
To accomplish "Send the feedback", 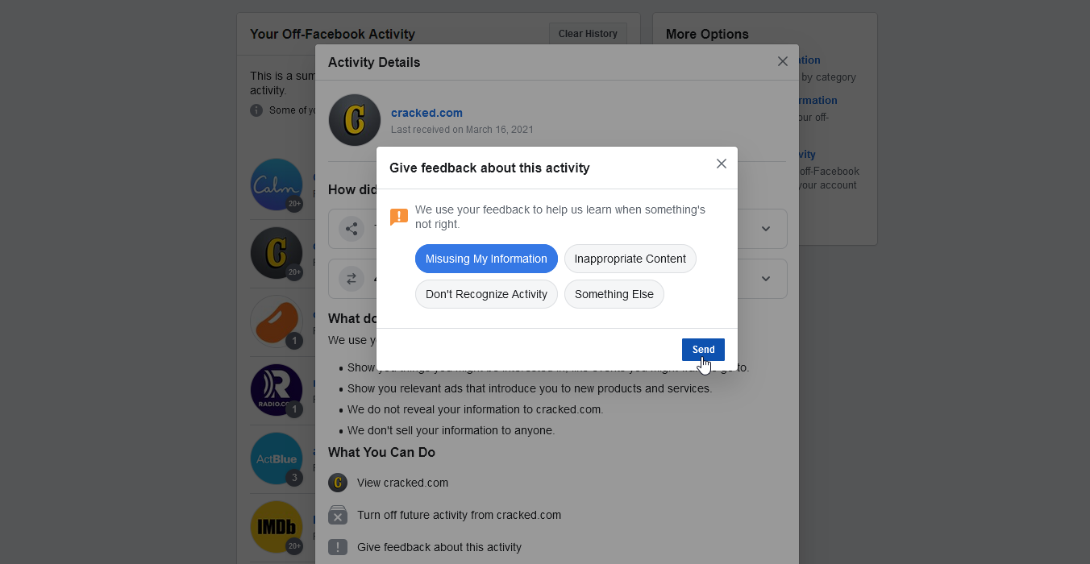I will [x=703, y=350].
